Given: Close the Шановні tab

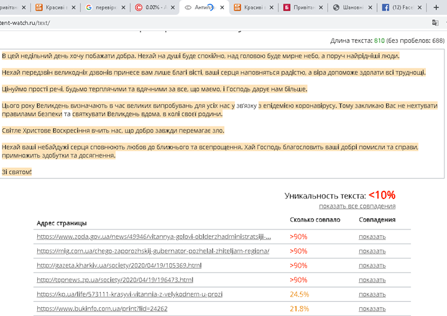Looking at the screenshot, I should 369,7.
